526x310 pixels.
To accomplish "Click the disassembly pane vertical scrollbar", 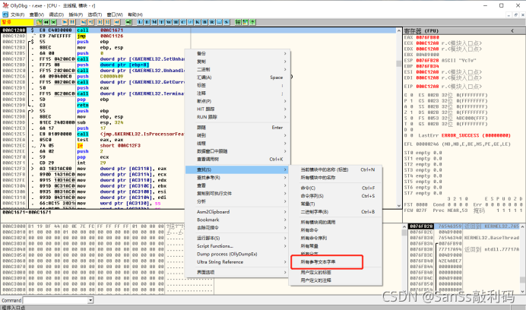I will [x=399, y=114].
